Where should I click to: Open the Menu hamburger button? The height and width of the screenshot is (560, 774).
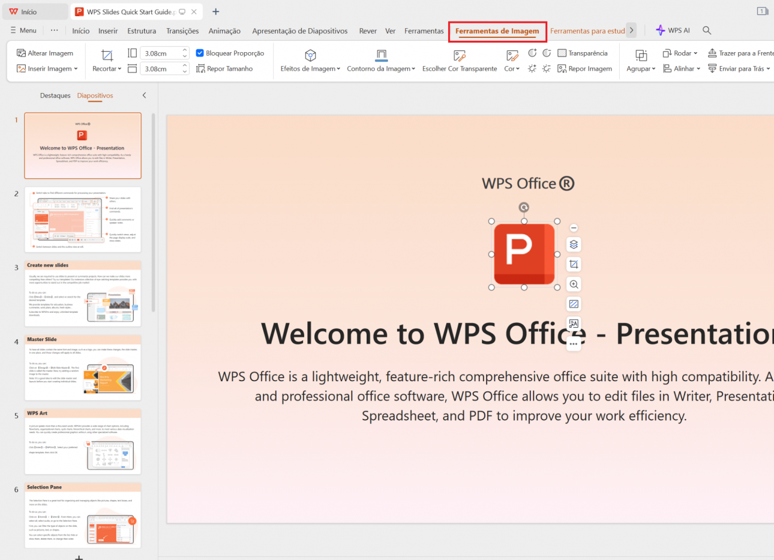23,30
